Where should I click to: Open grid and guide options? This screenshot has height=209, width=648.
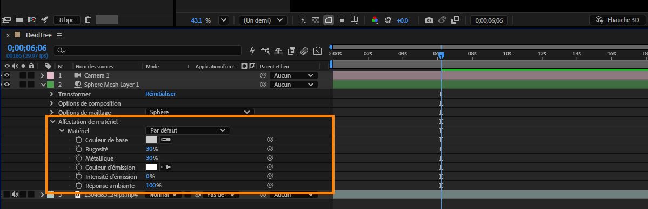tap(355, 20)
